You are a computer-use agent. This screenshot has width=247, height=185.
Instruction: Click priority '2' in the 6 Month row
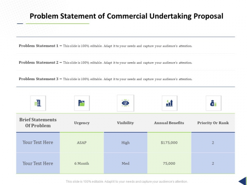pyautogui.click(x=213, y=163)
